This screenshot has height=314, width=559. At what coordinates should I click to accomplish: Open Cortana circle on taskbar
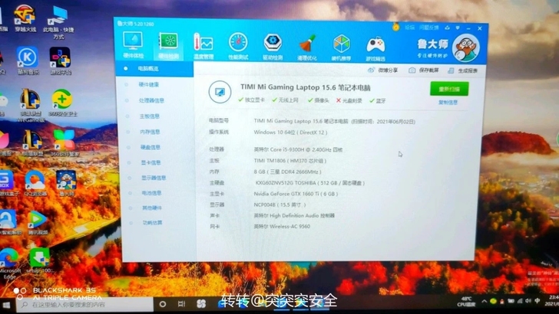pyautogui.click(x=163, y=304)
